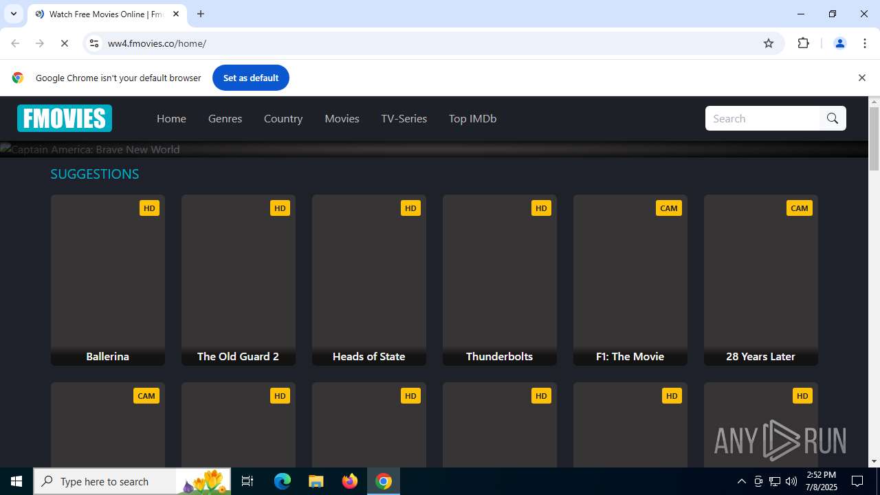Set Chrome as default browser

pyautogui.click(x=250, y=78)
